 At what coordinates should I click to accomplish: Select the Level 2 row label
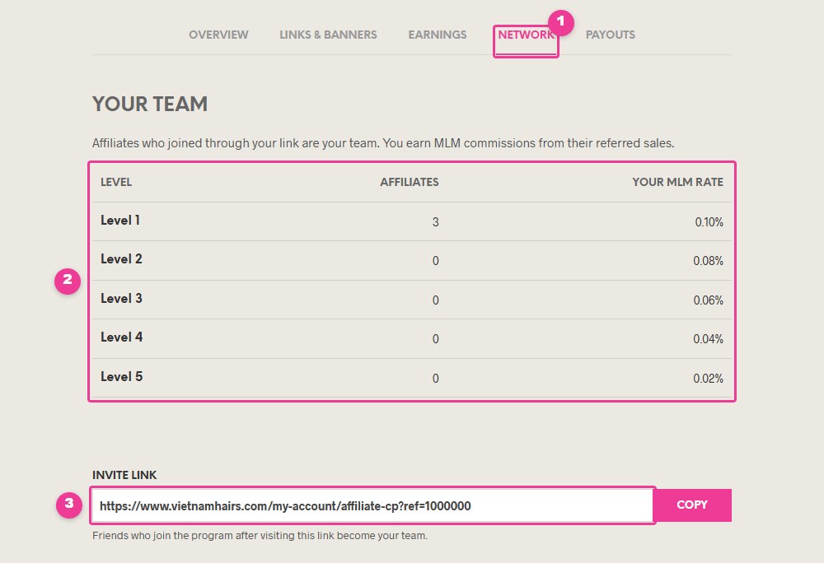(x=121, y=259)
